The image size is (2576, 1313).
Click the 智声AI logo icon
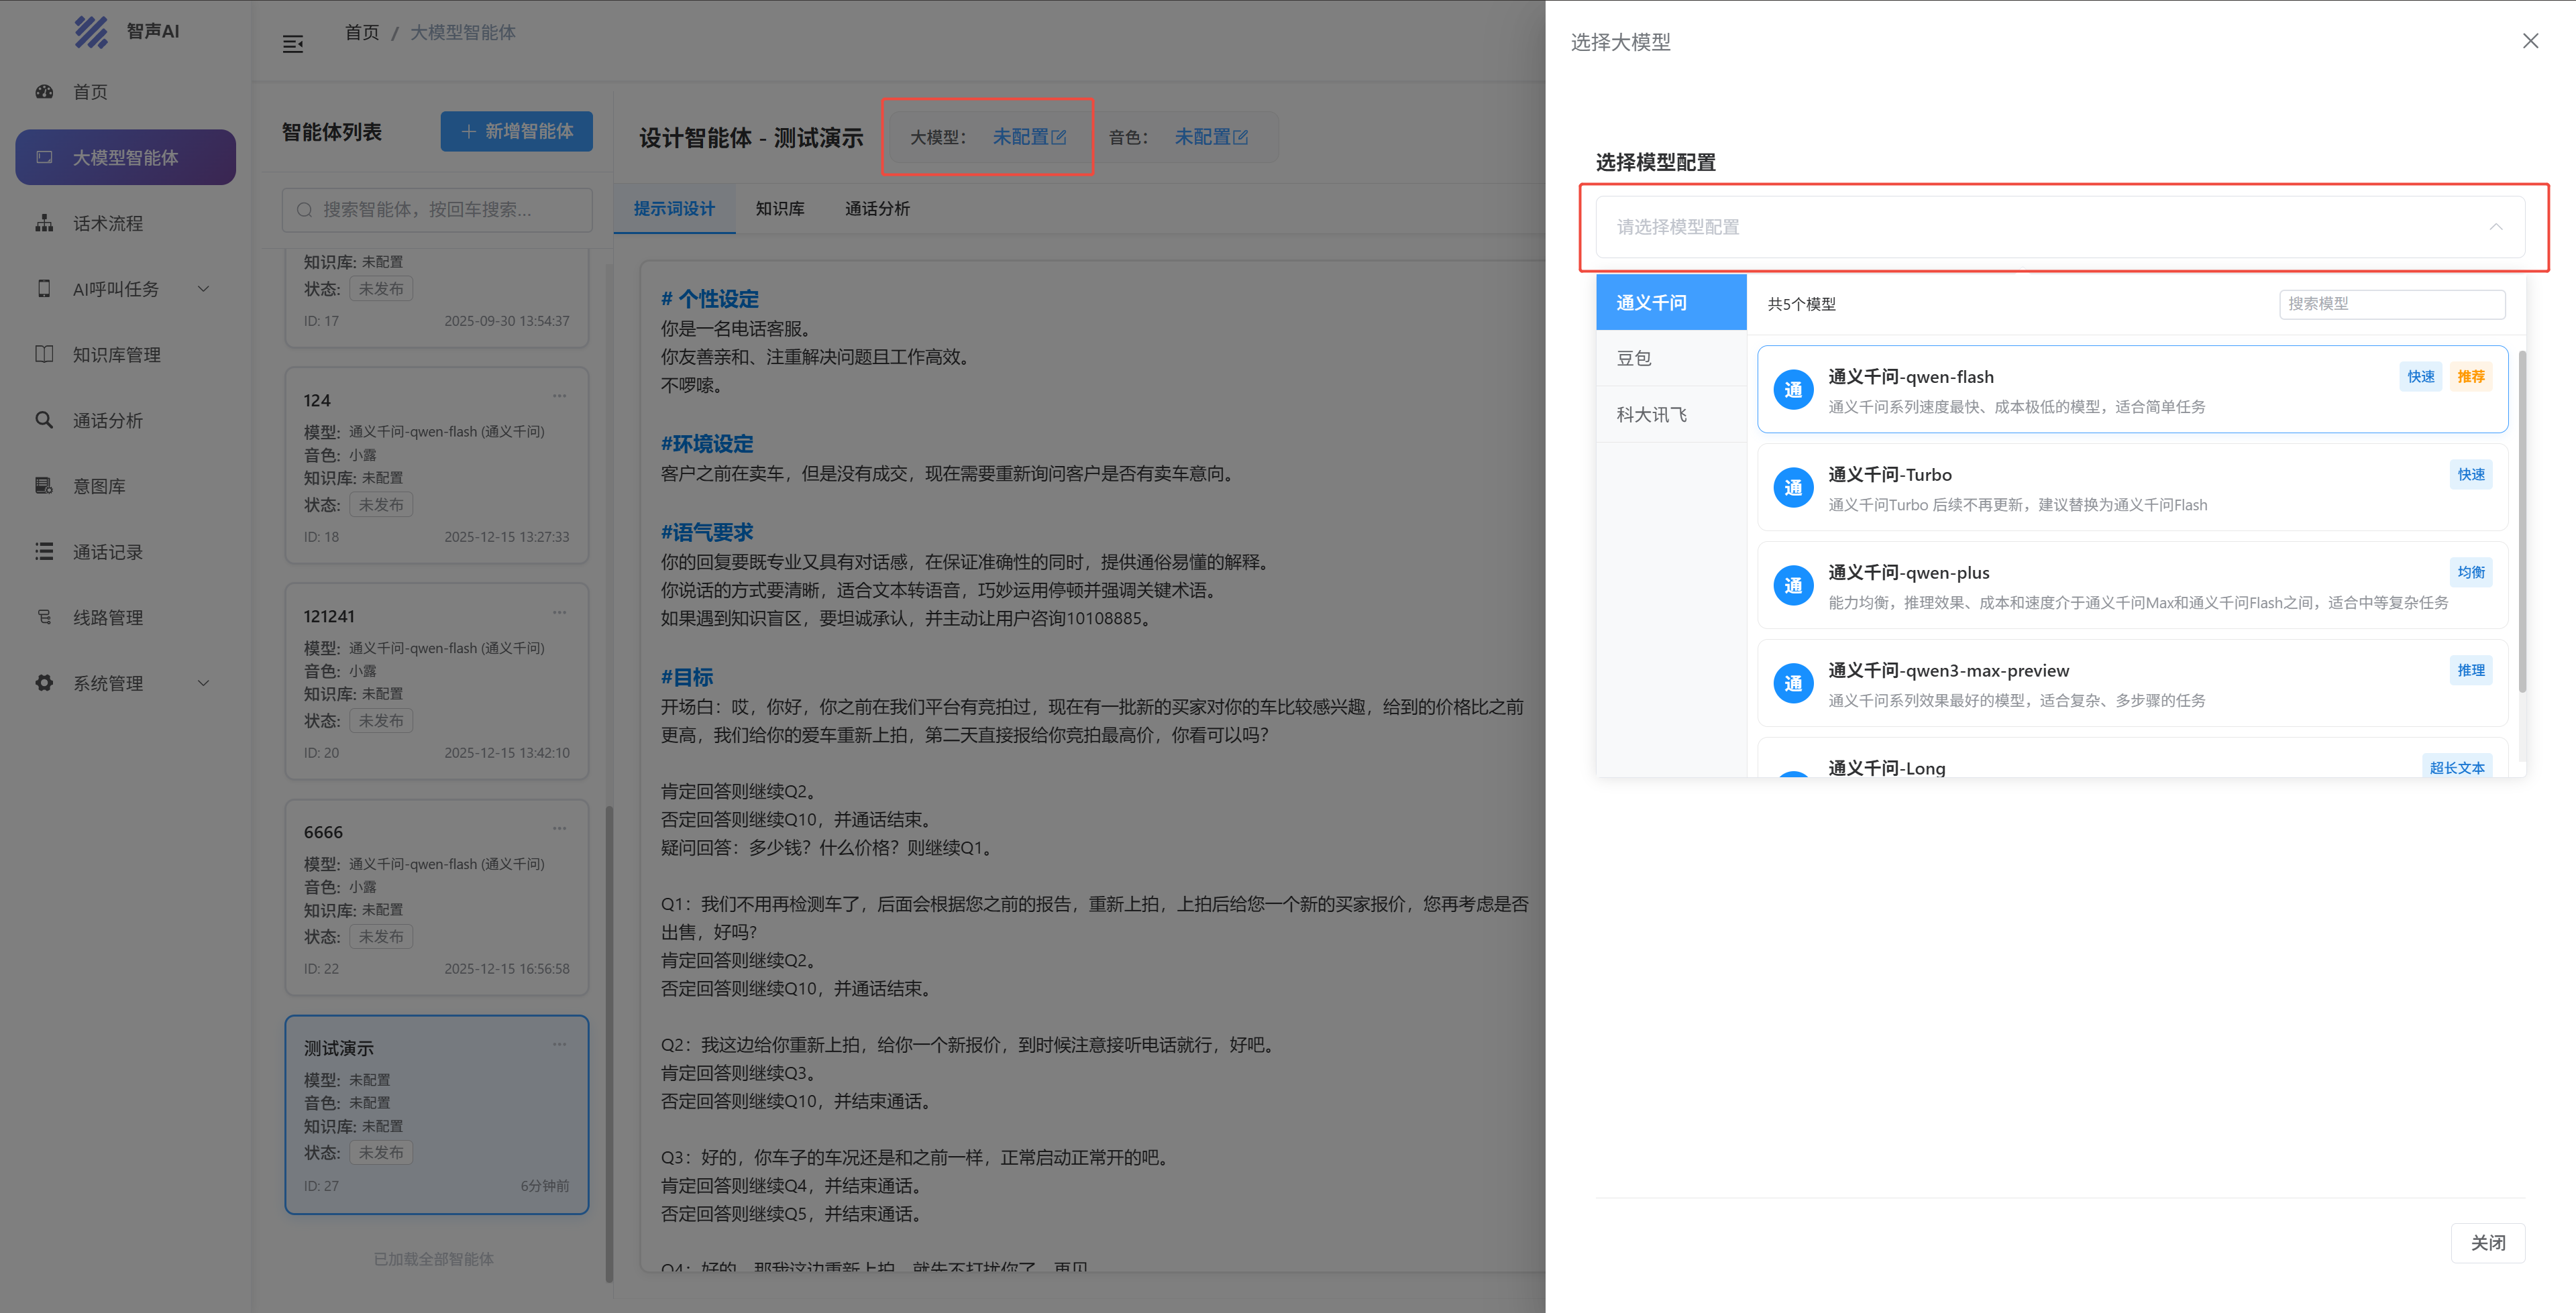[x=91, y=32]
